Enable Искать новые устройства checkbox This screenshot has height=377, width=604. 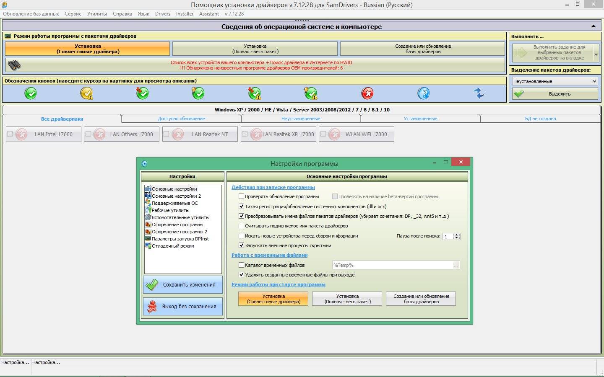pos(241,236)
